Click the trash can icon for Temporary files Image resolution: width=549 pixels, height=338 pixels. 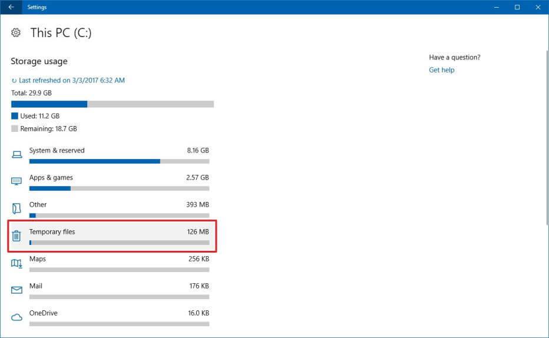(x=16, y=236)
